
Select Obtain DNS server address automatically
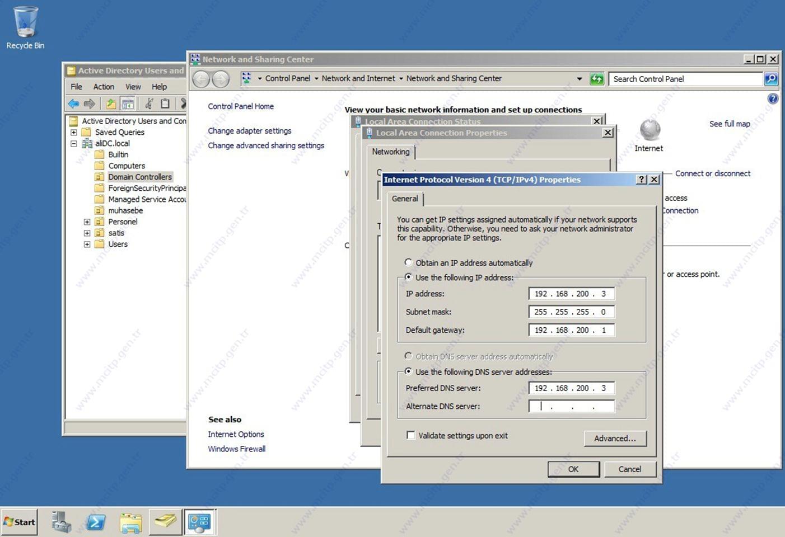(408, 356)
